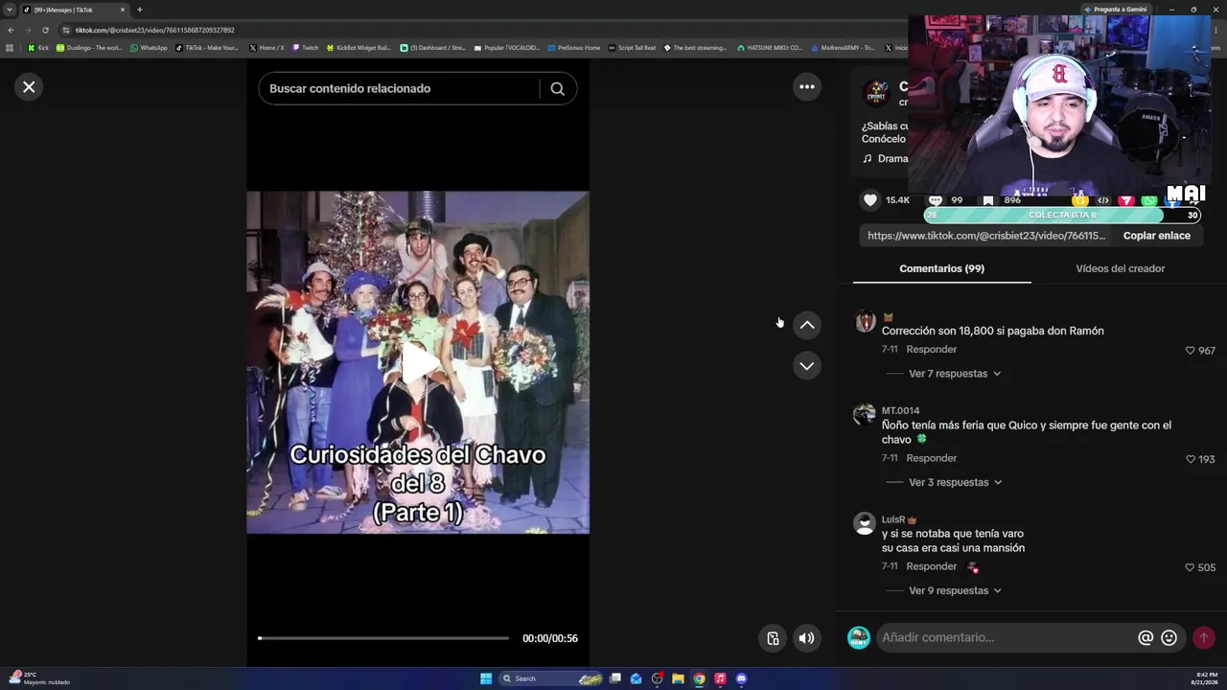Open Task View on the taskbar
The width and height of the screenshot is (1227, 690).
pyautogui.click(x=615, y=678)
